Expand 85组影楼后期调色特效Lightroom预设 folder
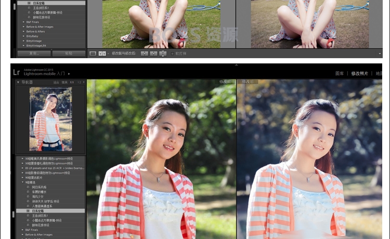The image size is (390, 239). (23, 173)
